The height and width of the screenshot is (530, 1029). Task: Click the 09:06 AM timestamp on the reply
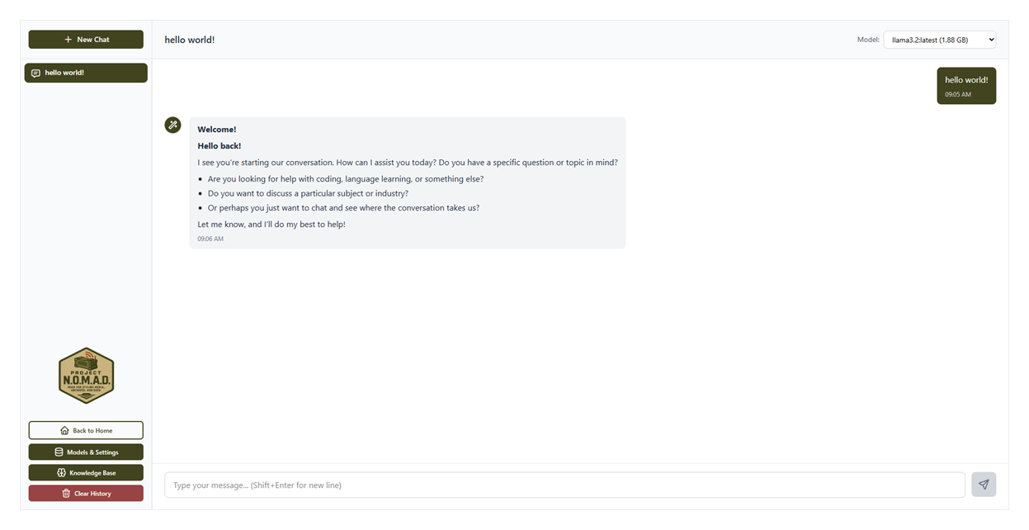coord(210,239)
